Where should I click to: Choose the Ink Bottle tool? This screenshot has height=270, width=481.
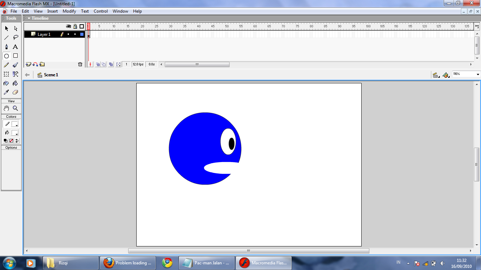[6, 83]
